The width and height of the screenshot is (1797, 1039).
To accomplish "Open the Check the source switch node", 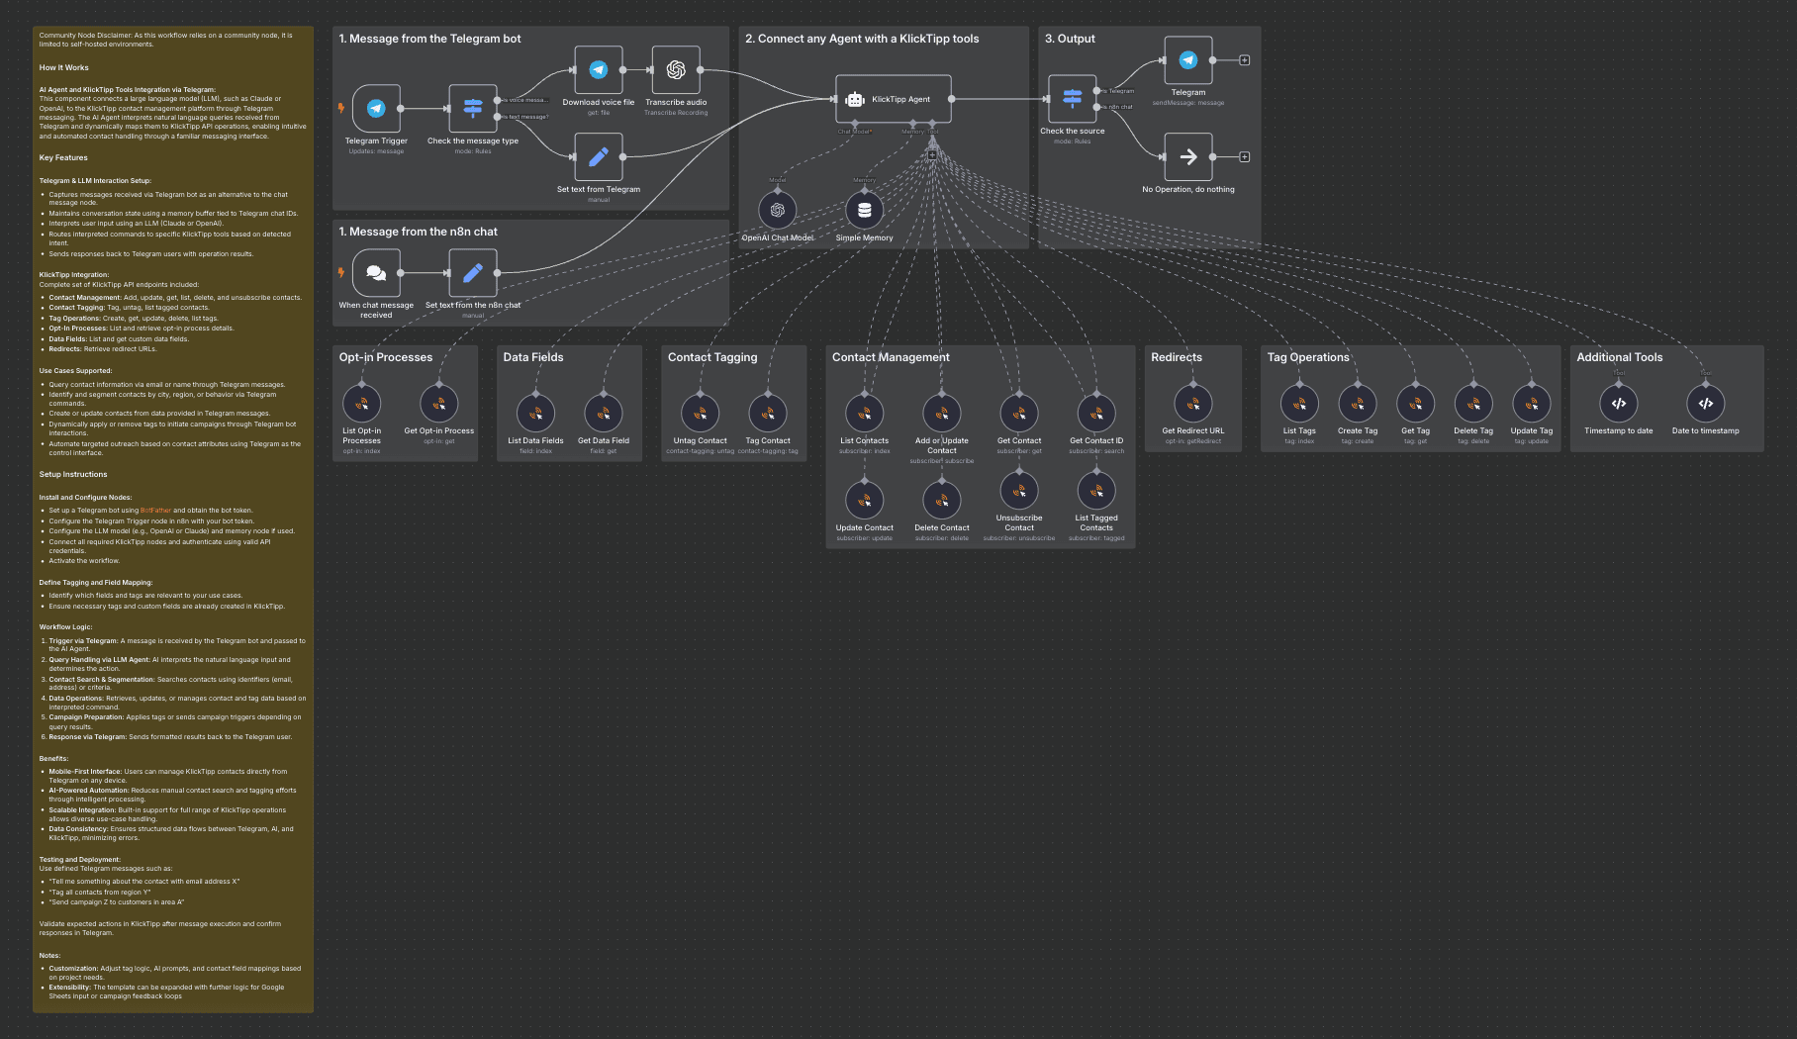I will pyautogui.click(x=1073, y=99).
